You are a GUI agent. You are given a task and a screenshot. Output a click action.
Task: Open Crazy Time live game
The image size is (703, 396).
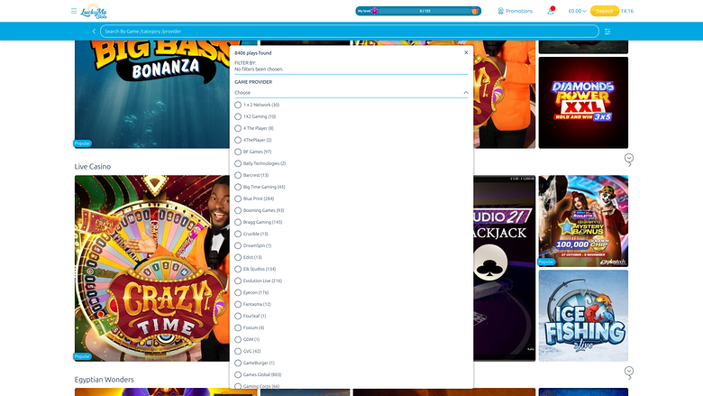(x=152, y=268)
